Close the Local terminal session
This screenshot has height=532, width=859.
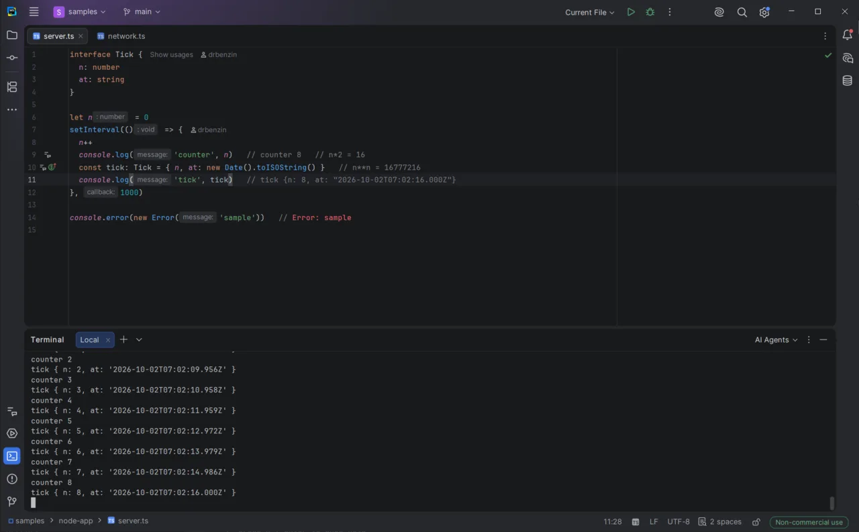click(x=107, y=340)
